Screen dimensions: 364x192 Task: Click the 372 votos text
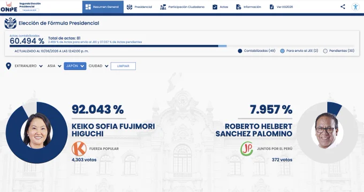(x=282, y=160)
